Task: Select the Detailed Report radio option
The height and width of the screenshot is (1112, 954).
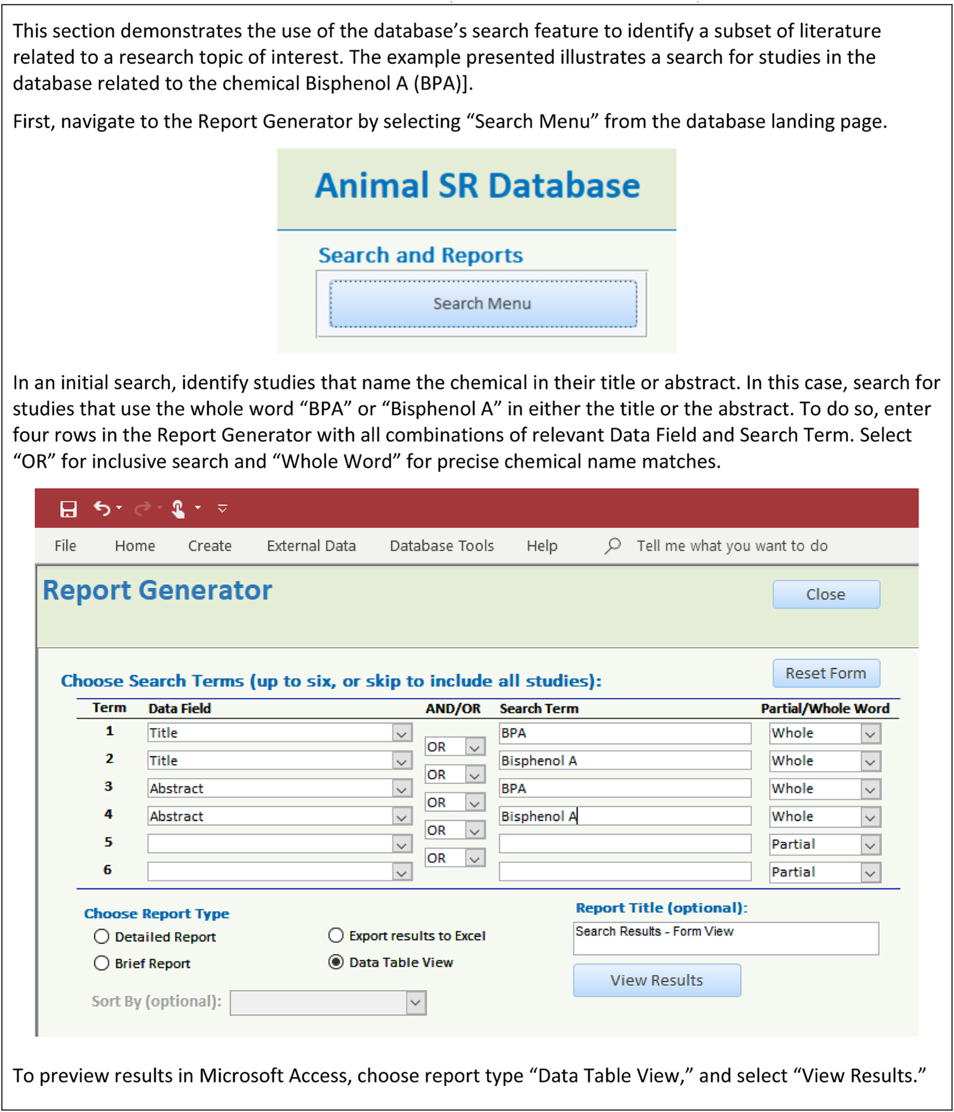Action: point(101,937)
